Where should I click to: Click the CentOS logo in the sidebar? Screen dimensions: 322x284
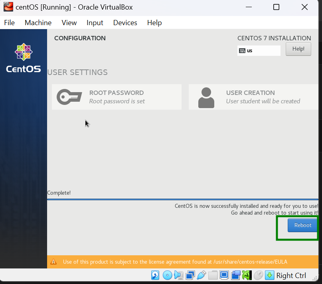(x=24, y=58)
